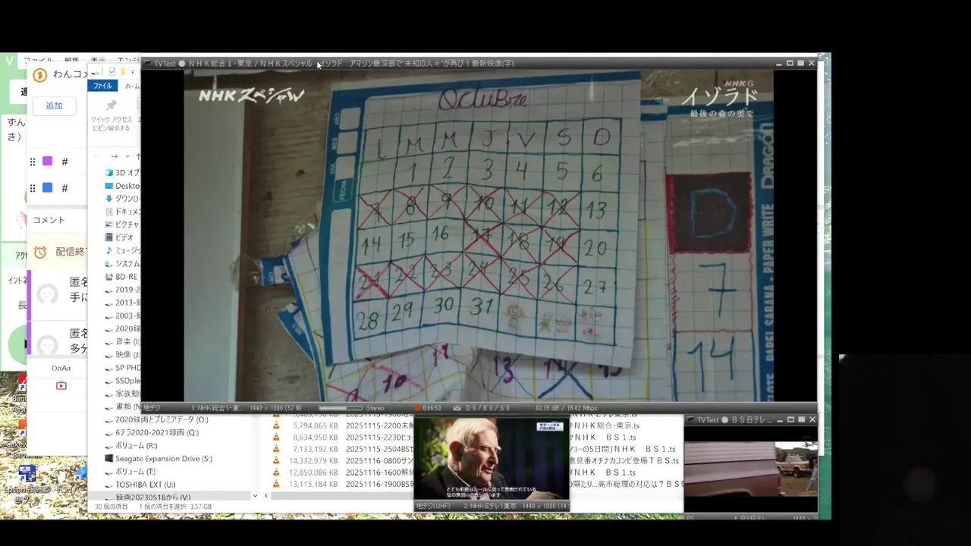Click the red checkmark properties icon in title bar
The image size is (971, 546).
pos(112,72)
